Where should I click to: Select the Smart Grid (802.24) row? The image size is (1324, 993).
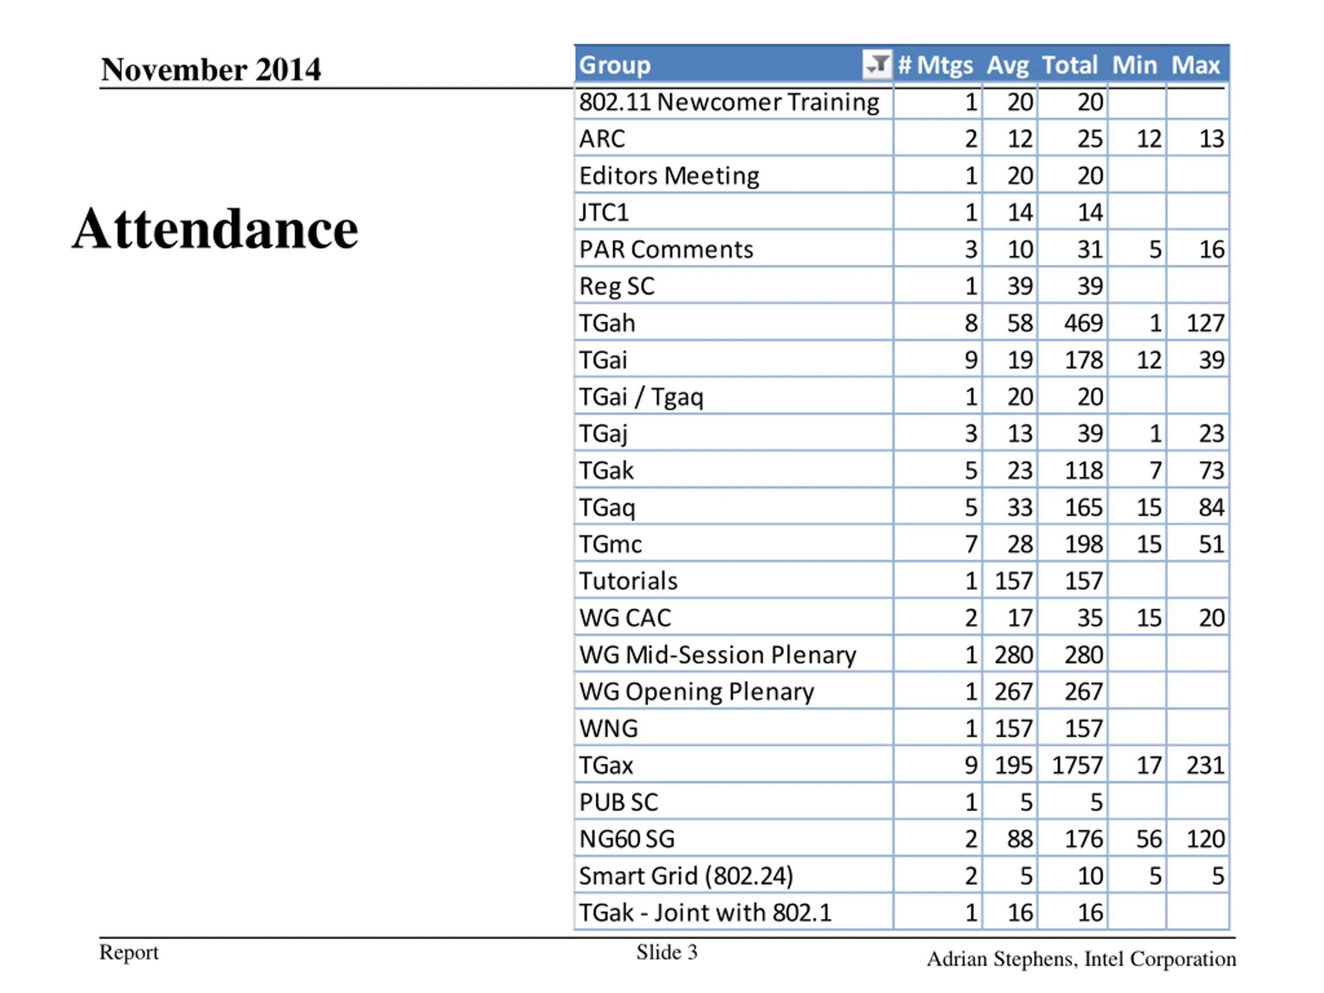(x=902, y=876)
